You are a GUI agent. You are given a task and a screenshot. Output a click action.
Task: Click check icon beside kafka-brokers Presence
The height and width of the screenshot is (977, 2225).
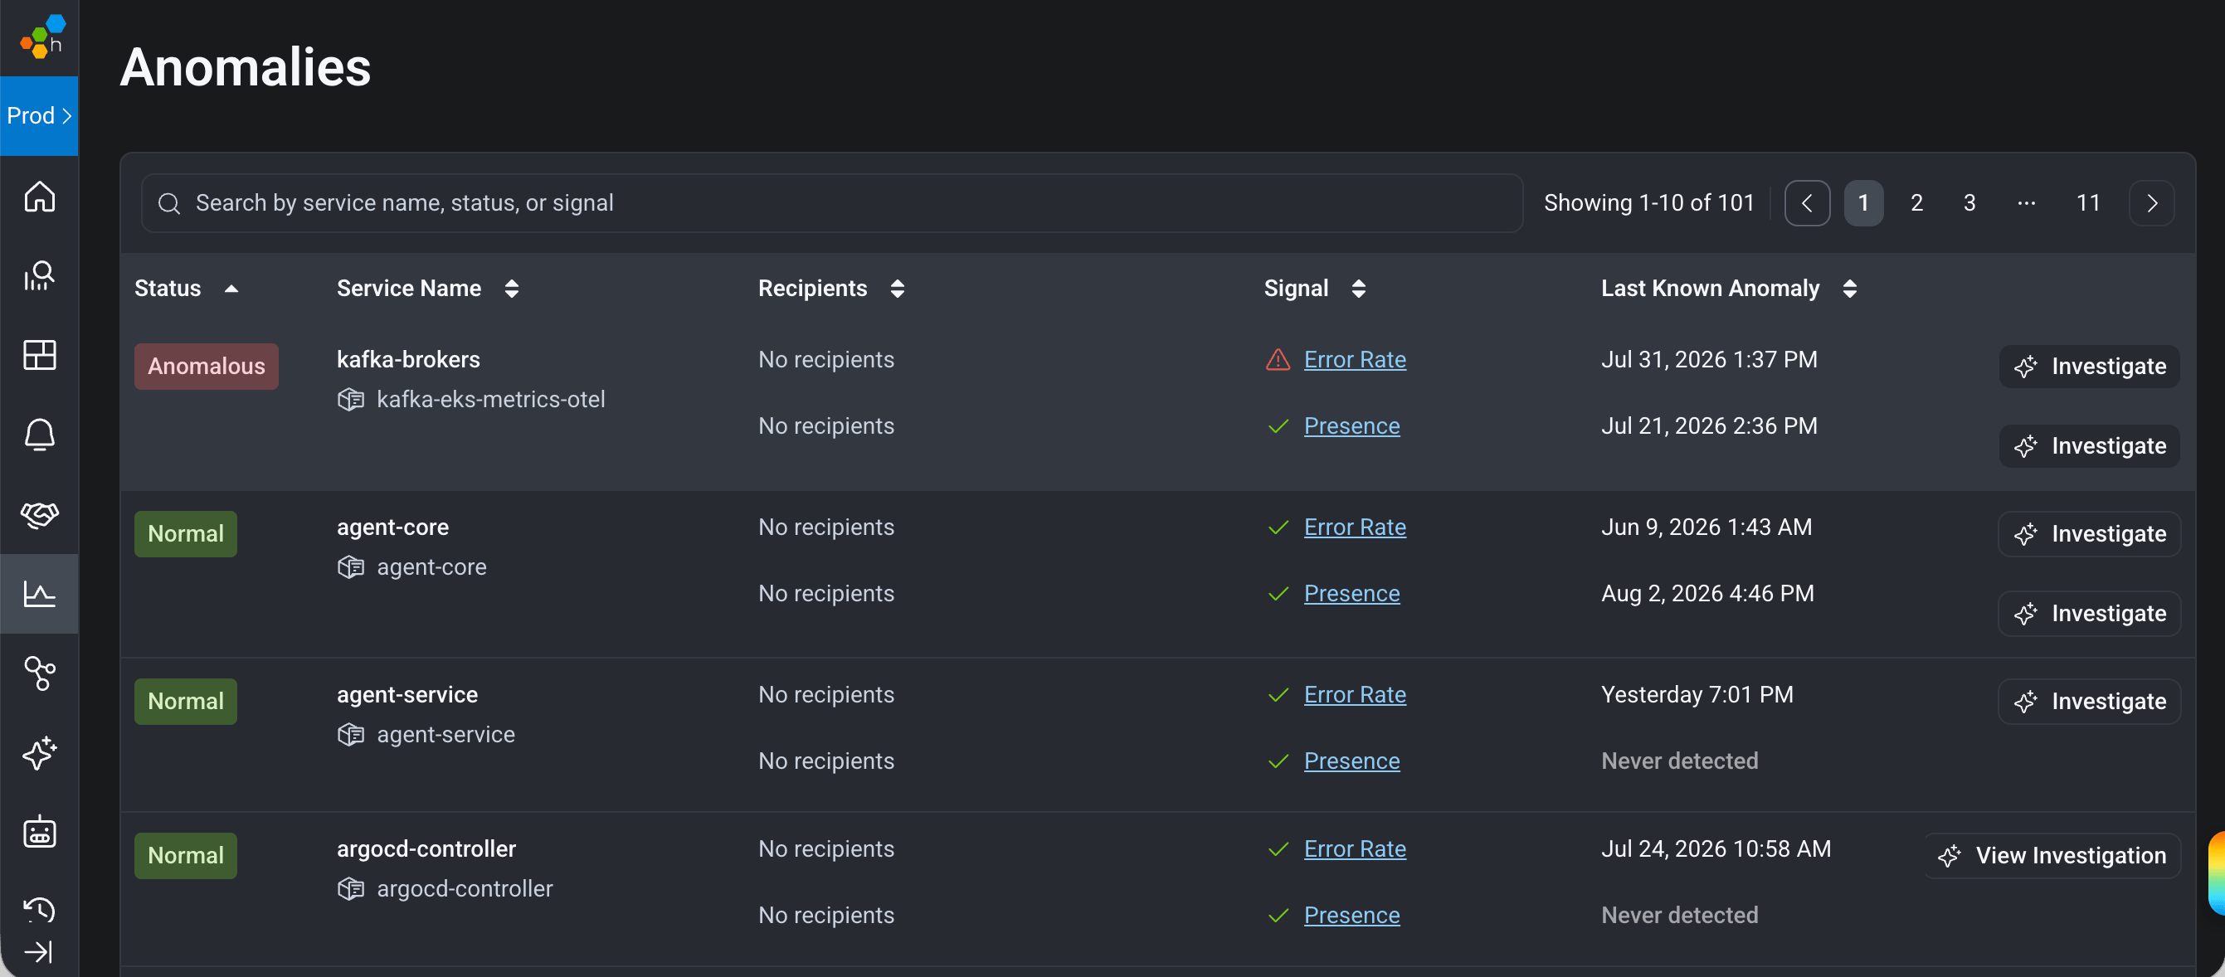click(1278, 427)
